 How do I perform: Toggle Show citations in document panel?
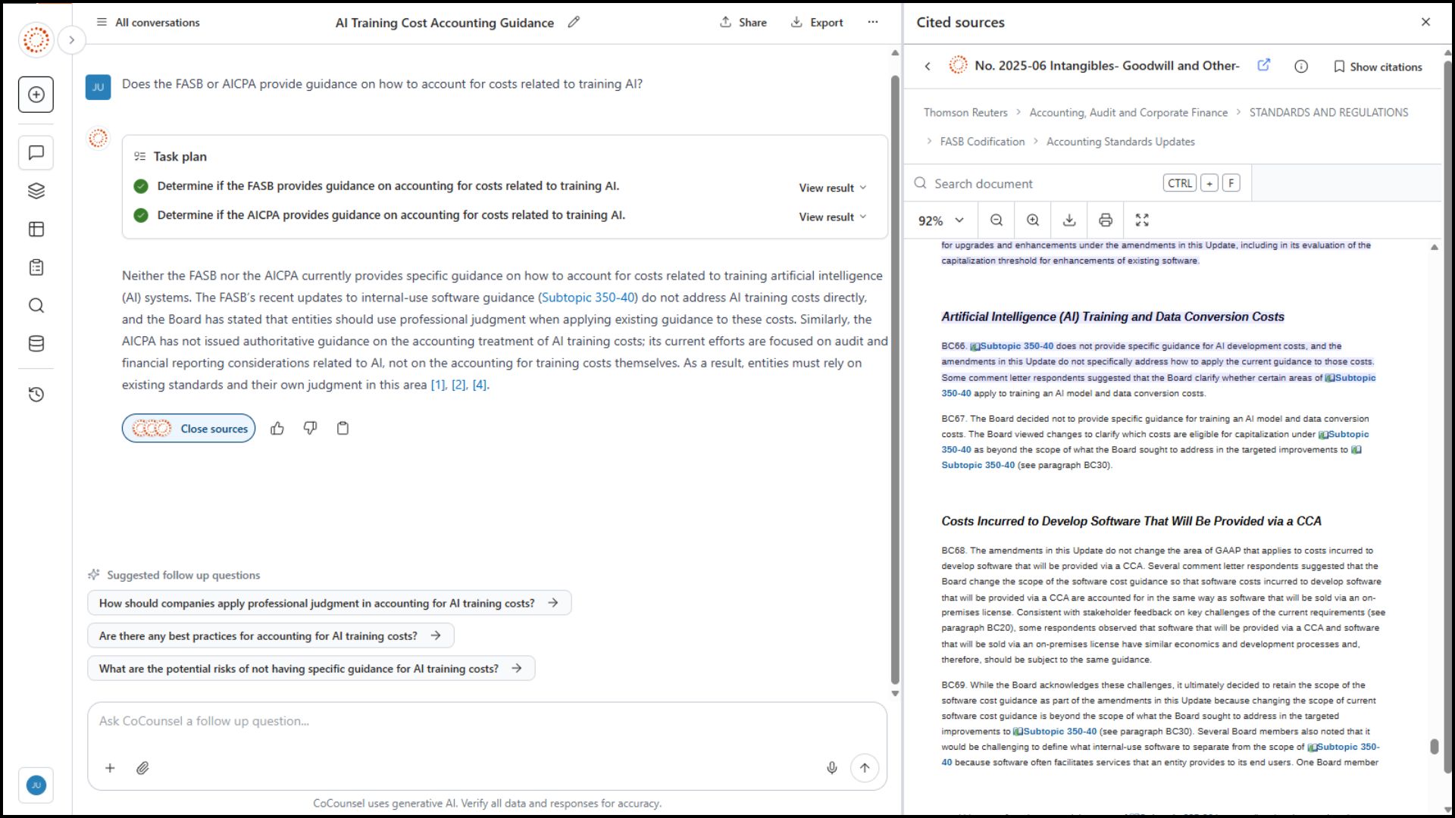point(1378,67)
